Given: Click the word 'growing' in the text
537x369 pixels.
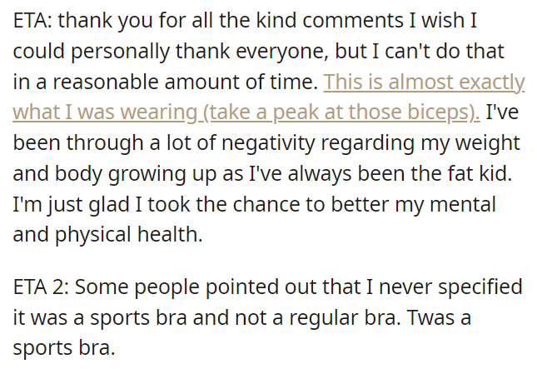Looking at the screenshot, I should pyautogui.click(x=147, y=174).
